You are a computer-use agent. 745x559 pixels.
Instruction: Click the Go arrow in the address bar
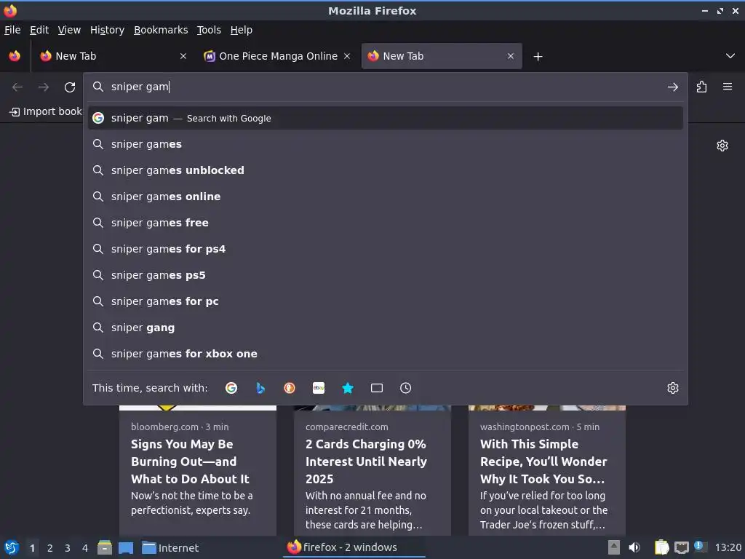(x=672, y=87)
